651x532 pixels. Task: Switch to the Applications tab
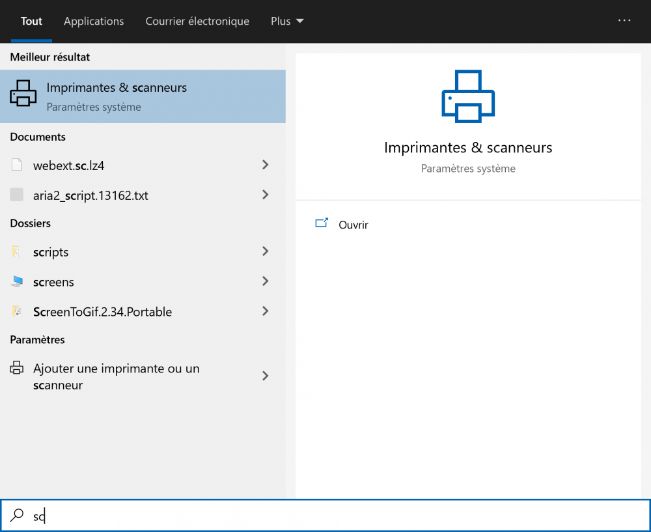[94, 21]
